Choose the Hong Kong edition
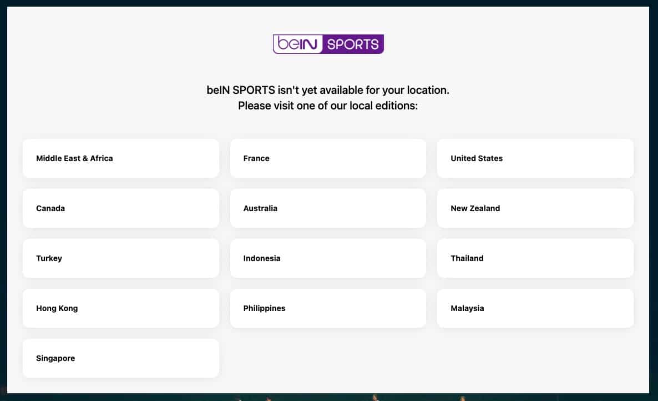The image size is (658, 401). [x=121, y=308]
